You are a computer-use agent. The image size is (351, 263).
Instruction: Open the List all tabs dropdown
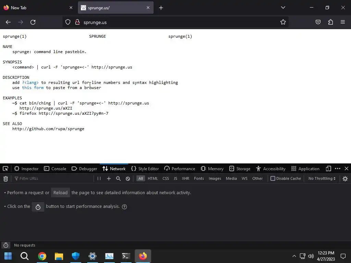[x=283, y=8]
